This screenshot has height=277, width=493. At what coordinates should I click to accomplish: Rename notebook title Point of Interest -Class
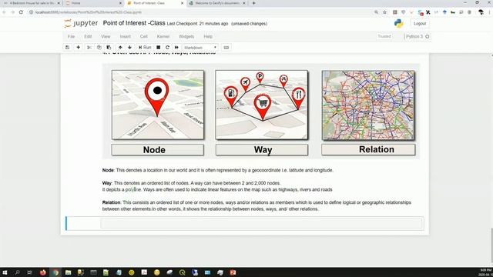[x=134, y=23]
